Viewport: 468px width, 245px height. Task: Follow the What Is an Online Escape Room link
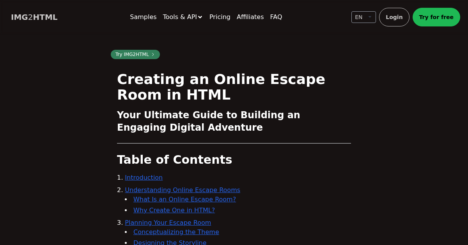pos(184,199)
